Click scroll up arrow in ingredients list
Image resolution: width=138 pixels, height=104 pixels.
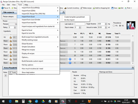(133, 36)
